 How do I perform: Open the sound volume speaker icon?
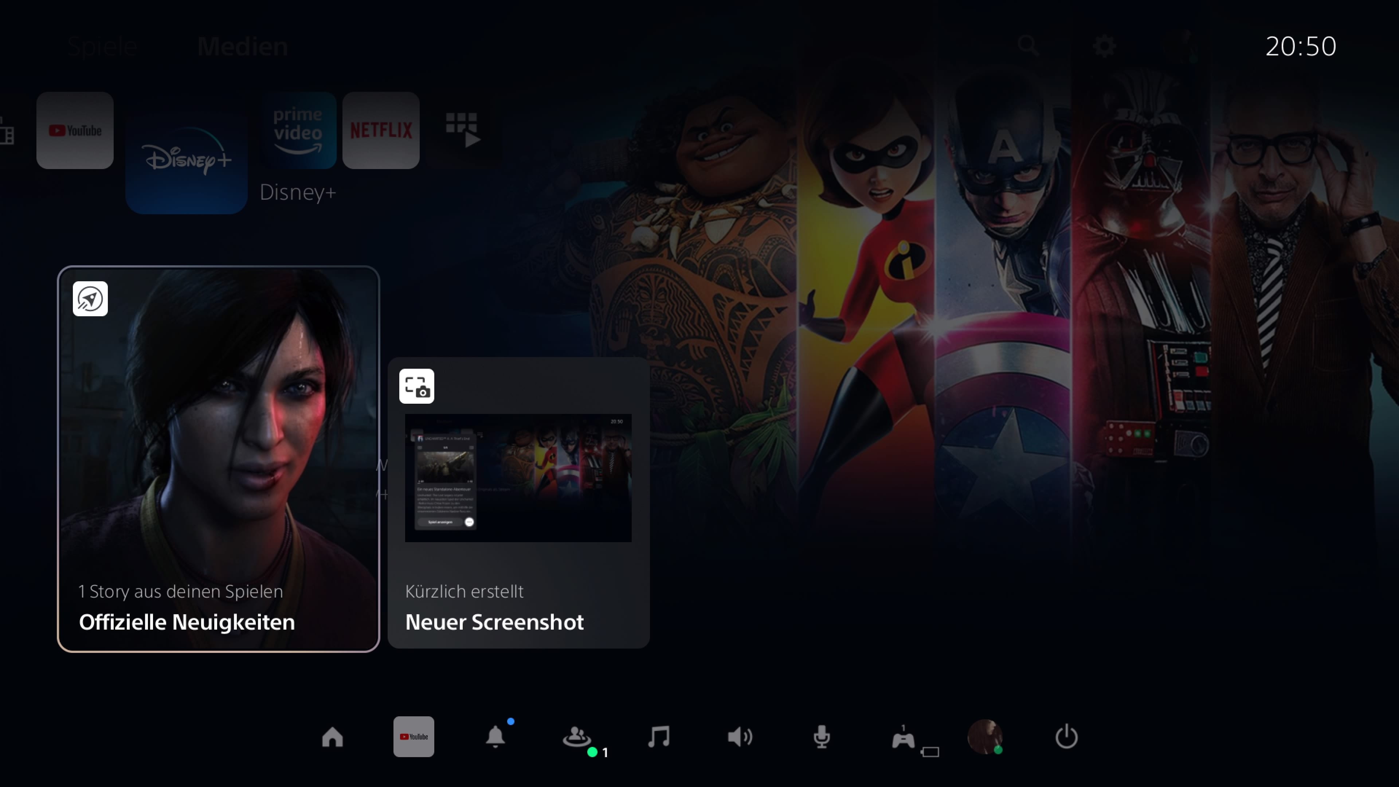pos(740,737)
